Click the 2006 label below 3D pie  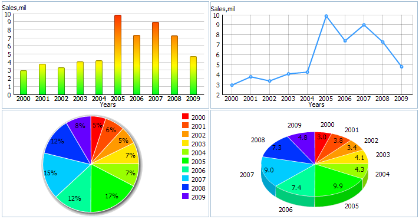286,210
